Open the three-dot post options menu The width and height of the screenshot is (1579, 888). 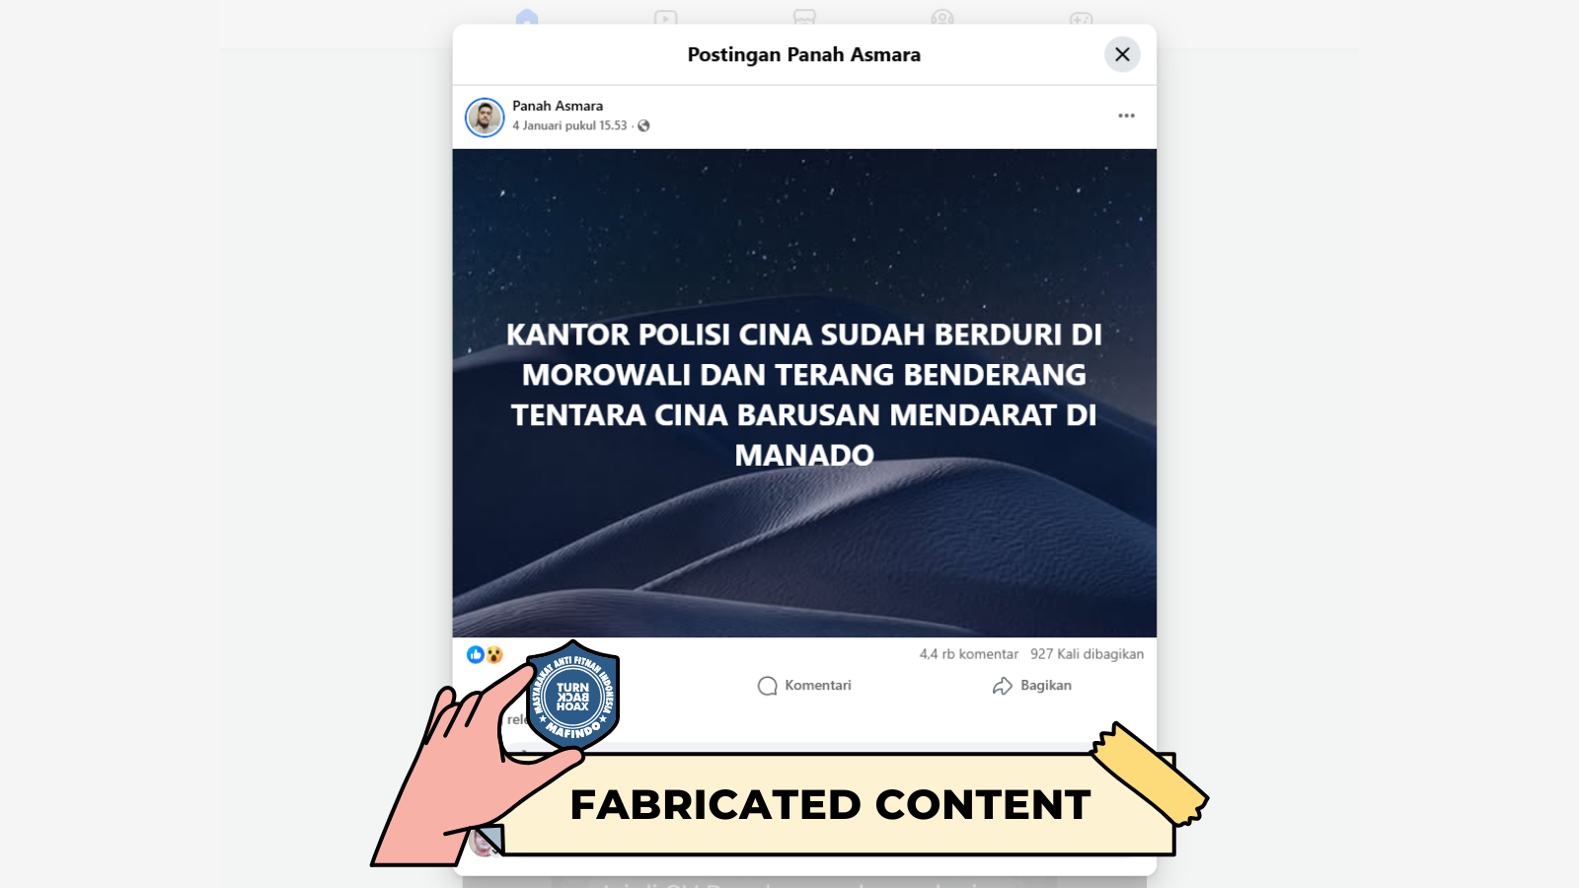point(1126,115)
